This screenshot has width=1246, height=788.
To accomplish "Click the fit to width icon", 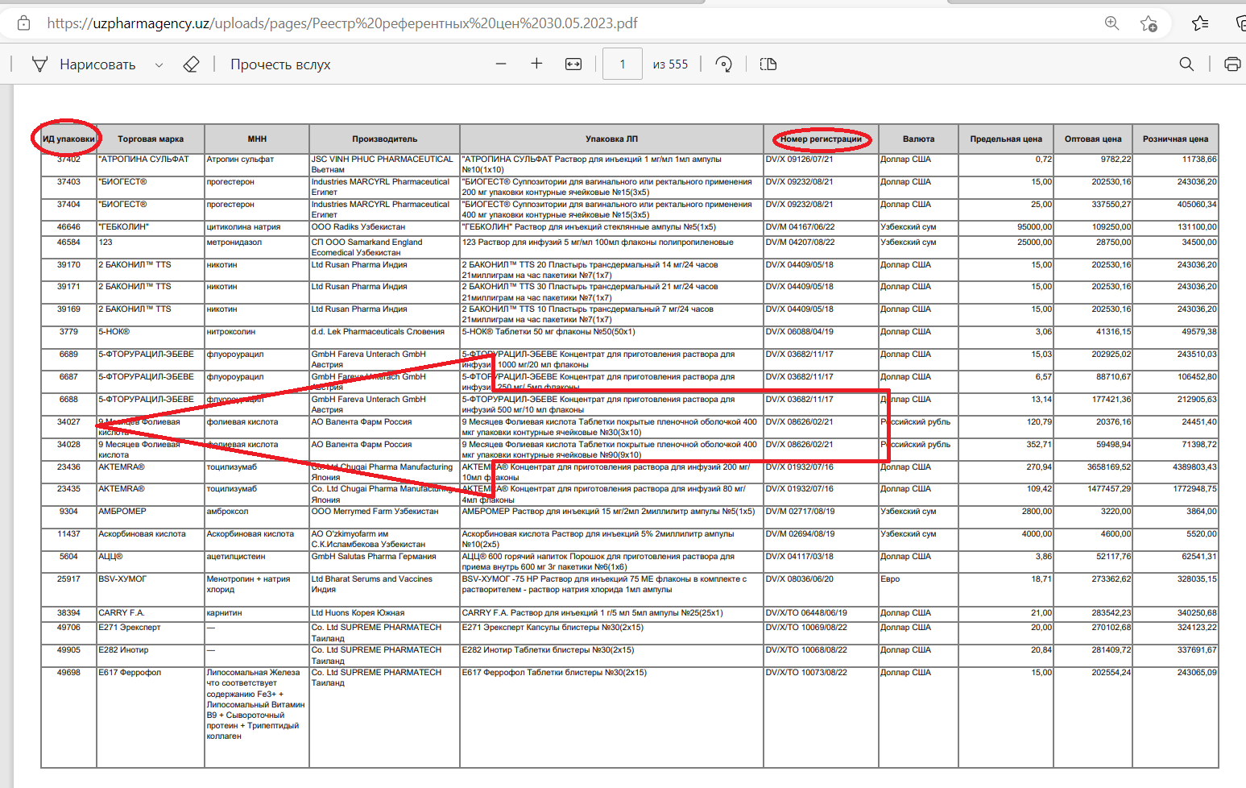I will pyautogui.click(x=573, y=64).
